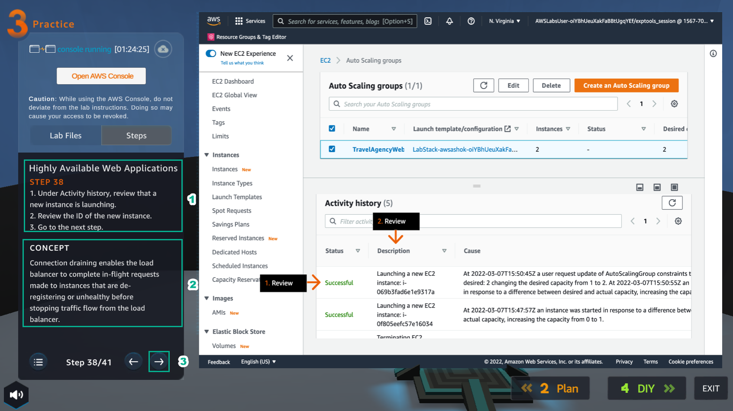Image resolution: width=733 pixels, height=411 pixels.
Task: Open the info panel icon
Action: pos(713,54)
